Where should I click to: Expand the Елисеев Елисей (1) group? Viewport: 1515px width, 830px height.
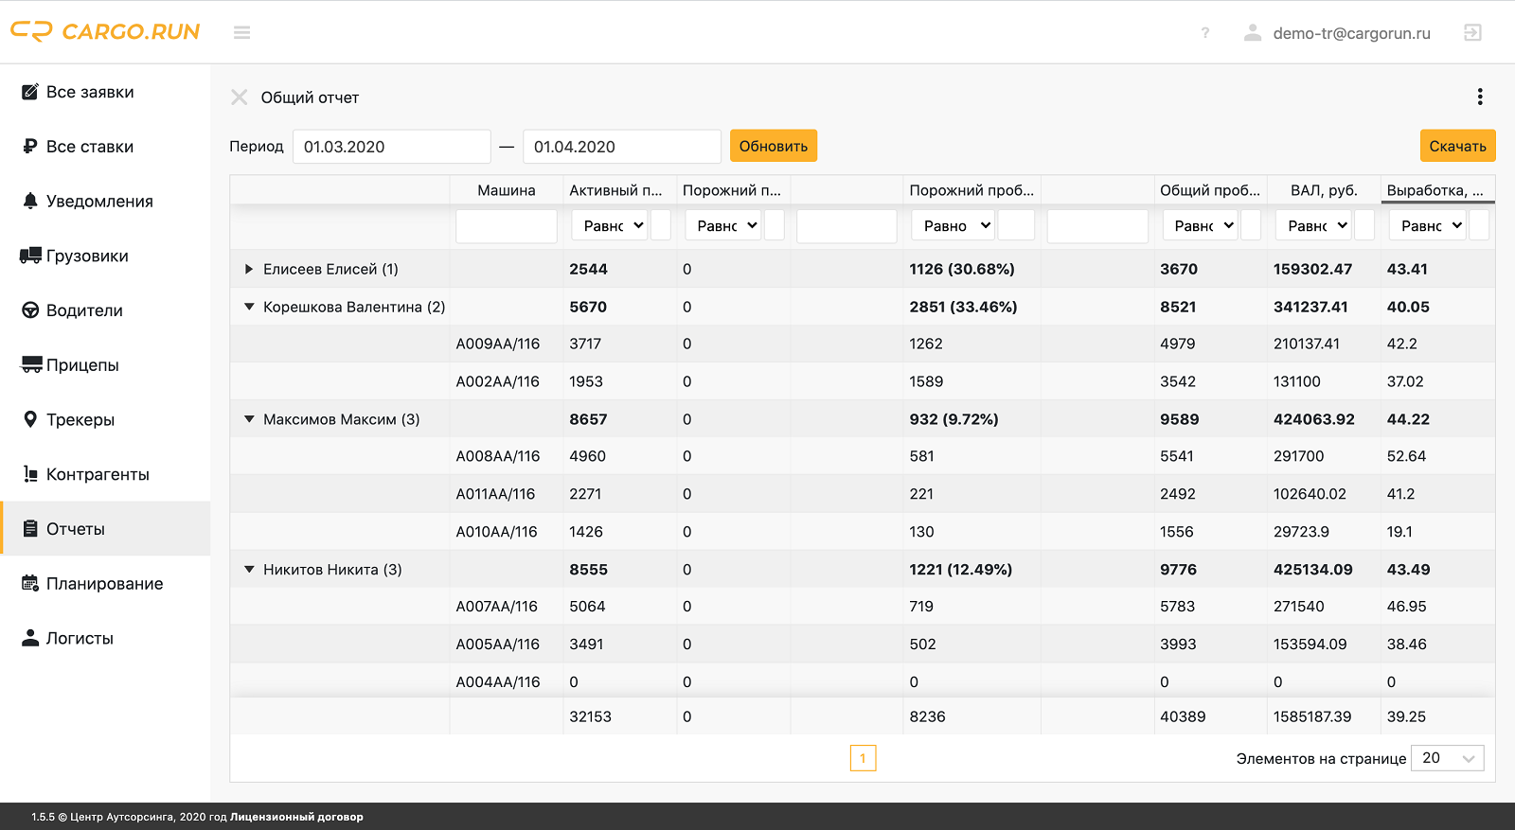tap(249, 269)
